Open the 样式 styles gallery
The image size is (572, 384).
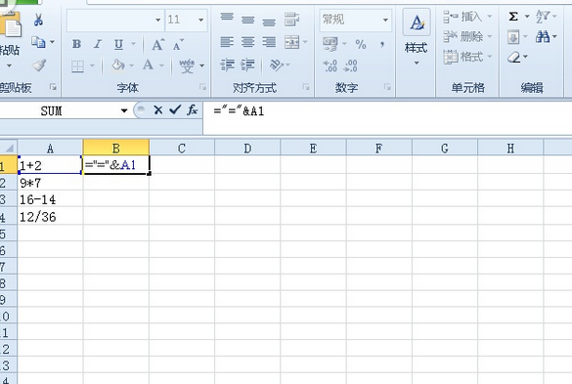[416, 36]
